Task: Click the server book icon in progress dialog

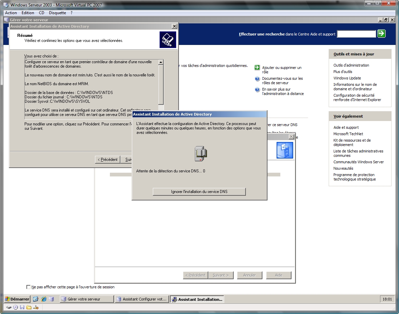Action: coord(201,153)
